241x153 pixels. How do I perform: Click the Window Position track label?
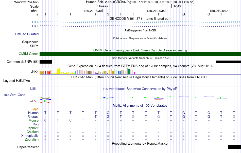(26, 2)
